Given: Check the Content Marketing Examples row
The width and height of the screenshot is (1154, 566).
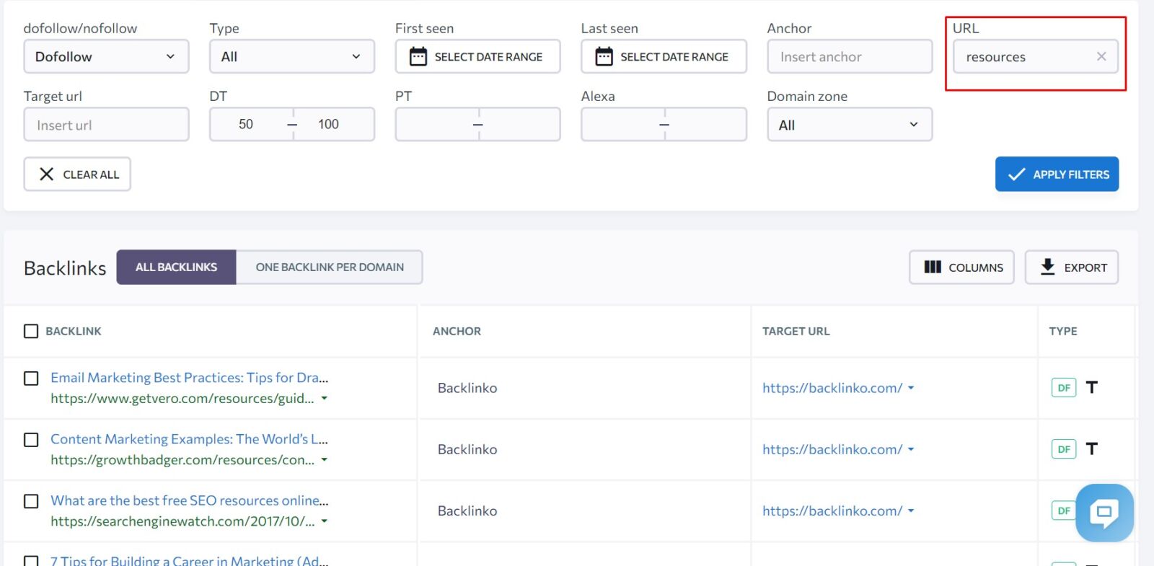Looking at the screenshot, I should (x=31, y=440).
